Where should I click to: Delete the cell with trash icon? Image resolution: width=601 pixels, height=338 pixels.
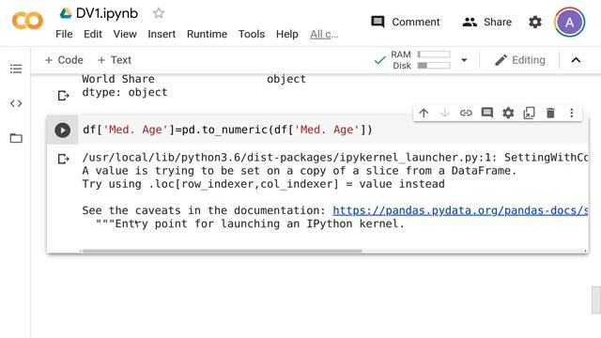click(x=550, y=113)
